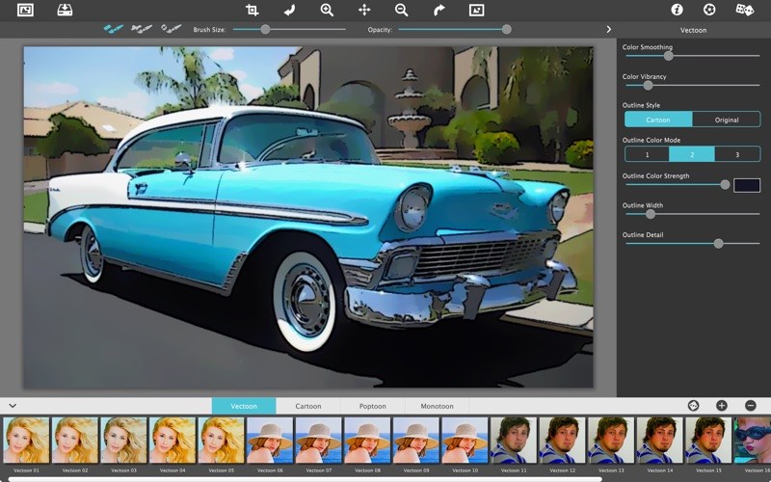Collapse the right panel arrow
The image size is (771, 482).
[x=608, y=30]
